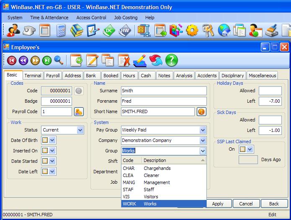Screen dimensions: 291x220
Task: Open Date Of Birth date picker arrow
Action: pyautogui.click(x=52, y=140)
